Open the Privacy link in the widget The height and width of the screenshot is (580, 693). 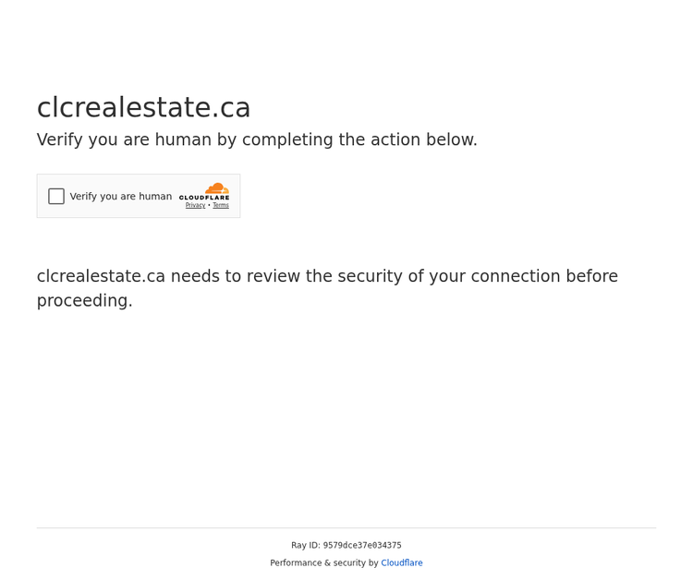point(195,205)
